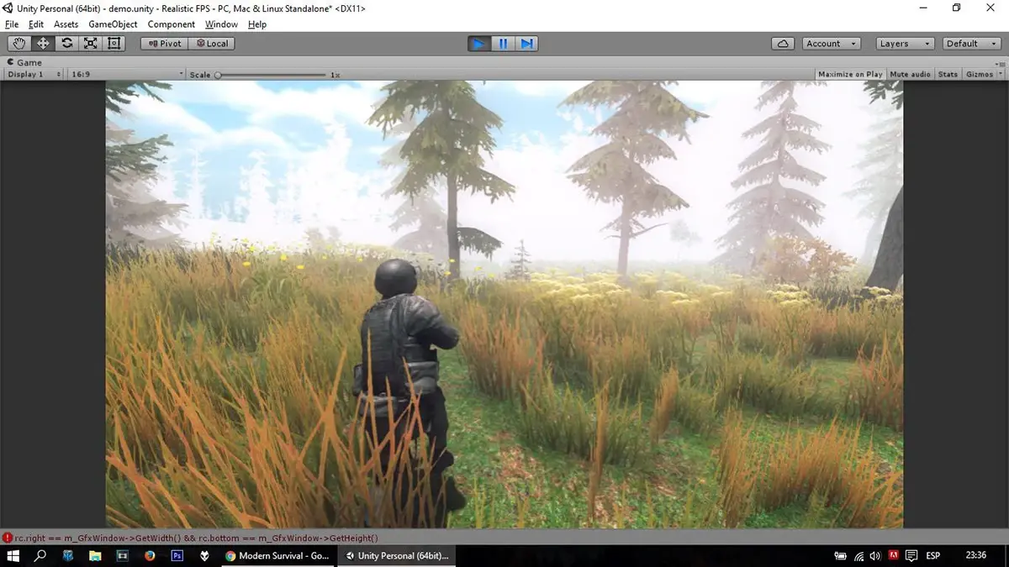Select the Rect transform tool

(x=114, y=44)
